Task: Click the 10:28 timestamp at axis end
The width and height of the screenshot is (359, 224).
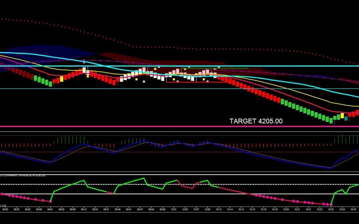Action: click(353, 209)
